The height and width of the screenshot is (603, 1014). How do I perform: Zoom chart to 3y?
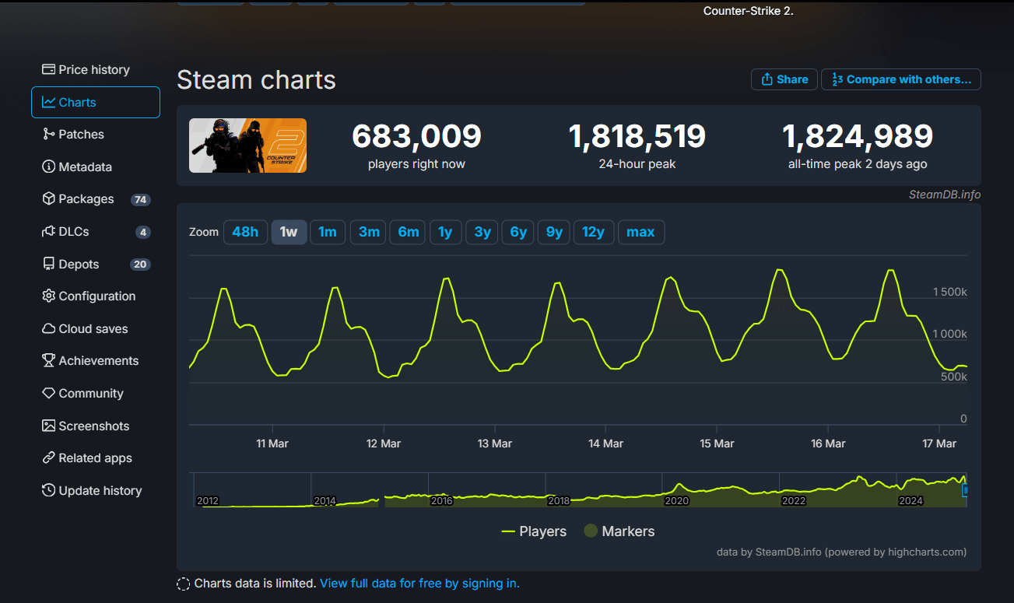[482, 232]
